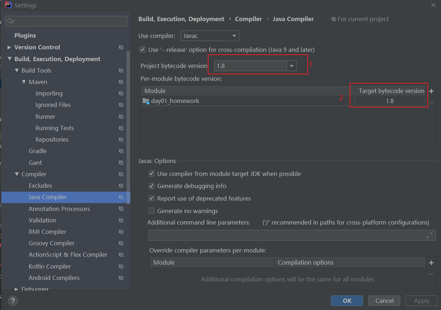Click the Apply button

pos(421,301)
